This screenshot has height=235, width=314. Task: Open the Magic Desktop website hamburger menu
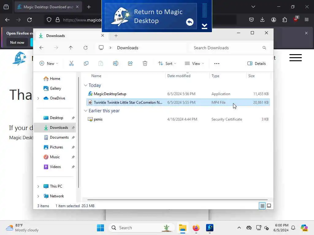[x=295, y=58]
